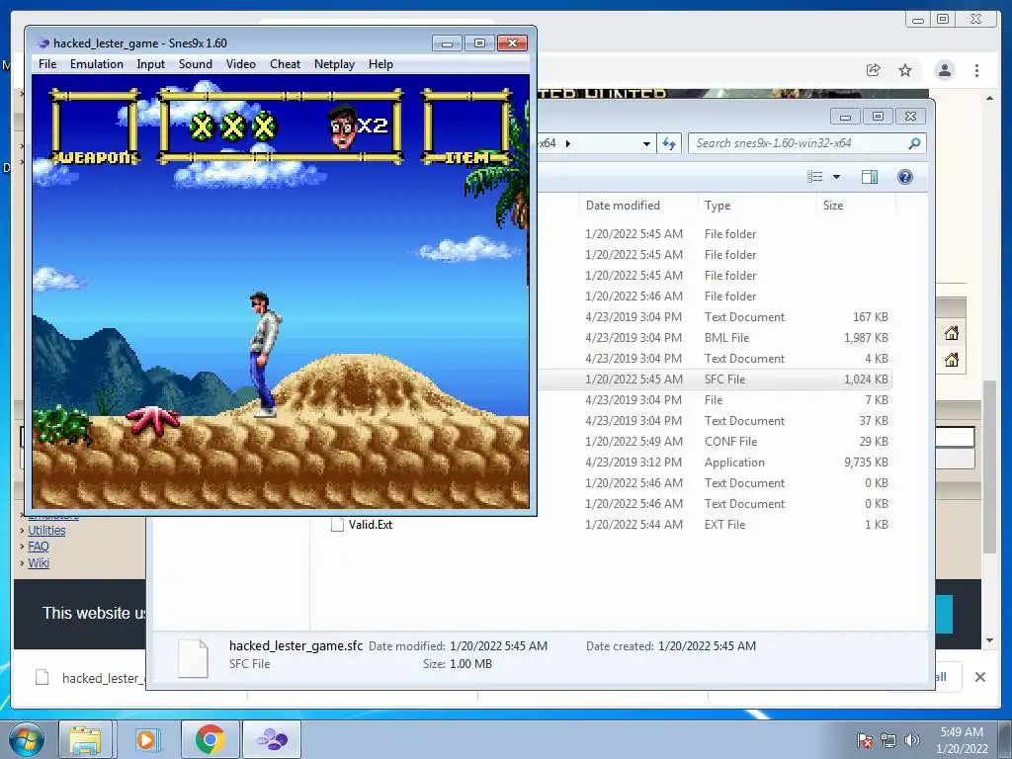Image resolution: width=1012 pixels, height=759 pixels.
Task: Click the Explorer refresh button icon
Action: [x=669, y=143]
